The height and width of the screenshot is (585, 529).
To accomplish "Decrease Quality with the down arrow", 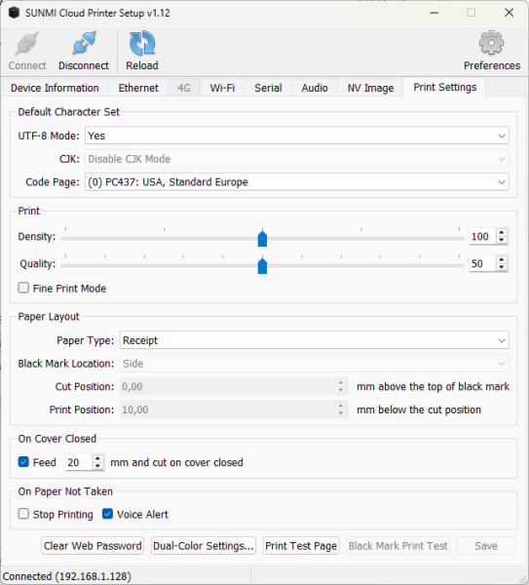I will 502,267.
